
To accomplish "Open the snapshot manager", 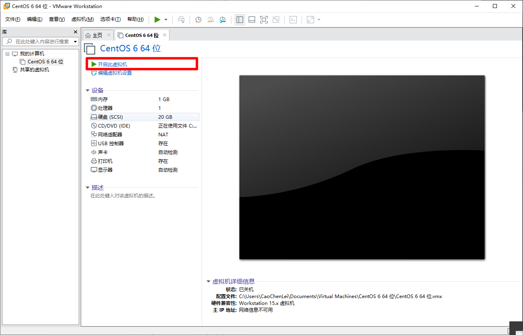I will click(223, 20).
